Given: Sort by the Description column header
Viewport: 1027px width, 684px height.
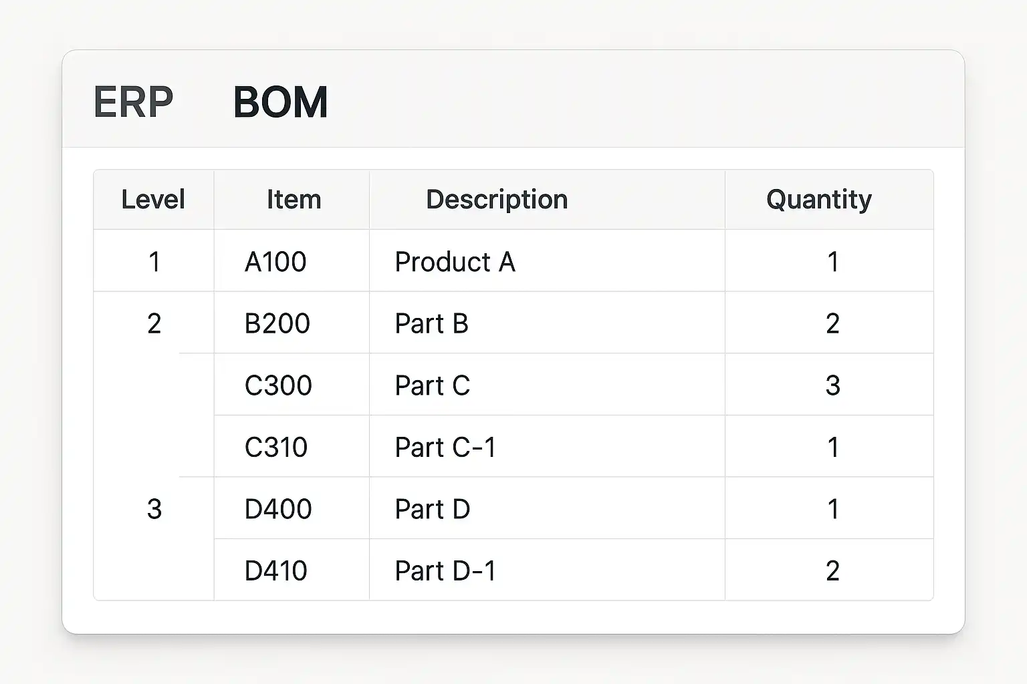Looking at the screenshot, I should click(x=497, y=200).
